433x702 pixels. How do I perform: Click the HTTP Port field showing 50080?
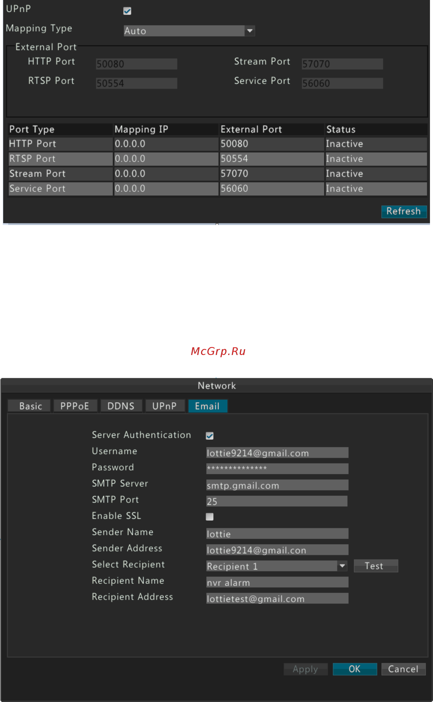[136, 64]
